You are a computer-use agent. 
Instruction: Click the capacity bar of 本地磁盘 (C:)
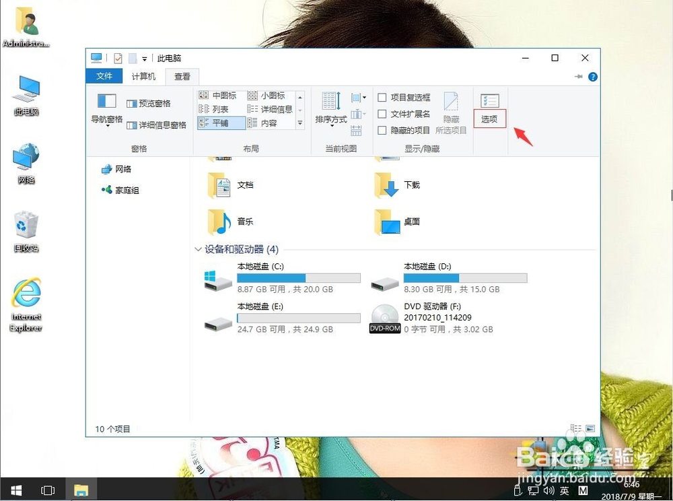[298, 277]
